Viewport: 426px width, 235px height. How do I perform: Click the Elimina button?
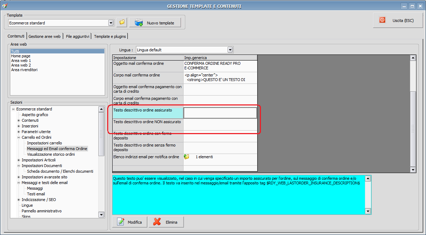[x=166, y=222]
